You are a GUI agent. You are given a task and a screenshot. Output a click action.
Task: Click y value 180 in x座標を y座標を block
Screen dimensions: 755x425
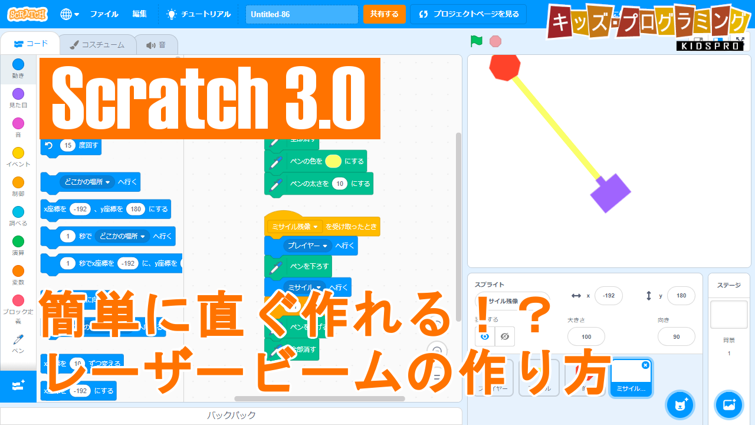(x=136, y=209)
